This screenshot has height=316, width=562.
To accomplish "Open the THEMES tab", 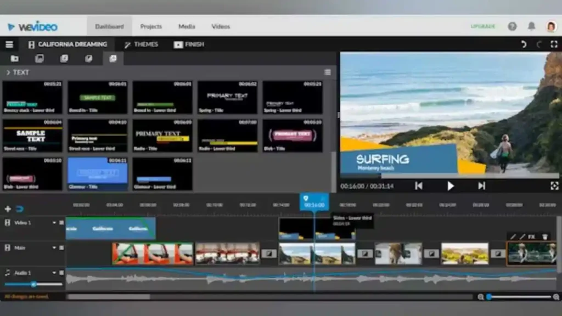I will [x=141, y=44].
